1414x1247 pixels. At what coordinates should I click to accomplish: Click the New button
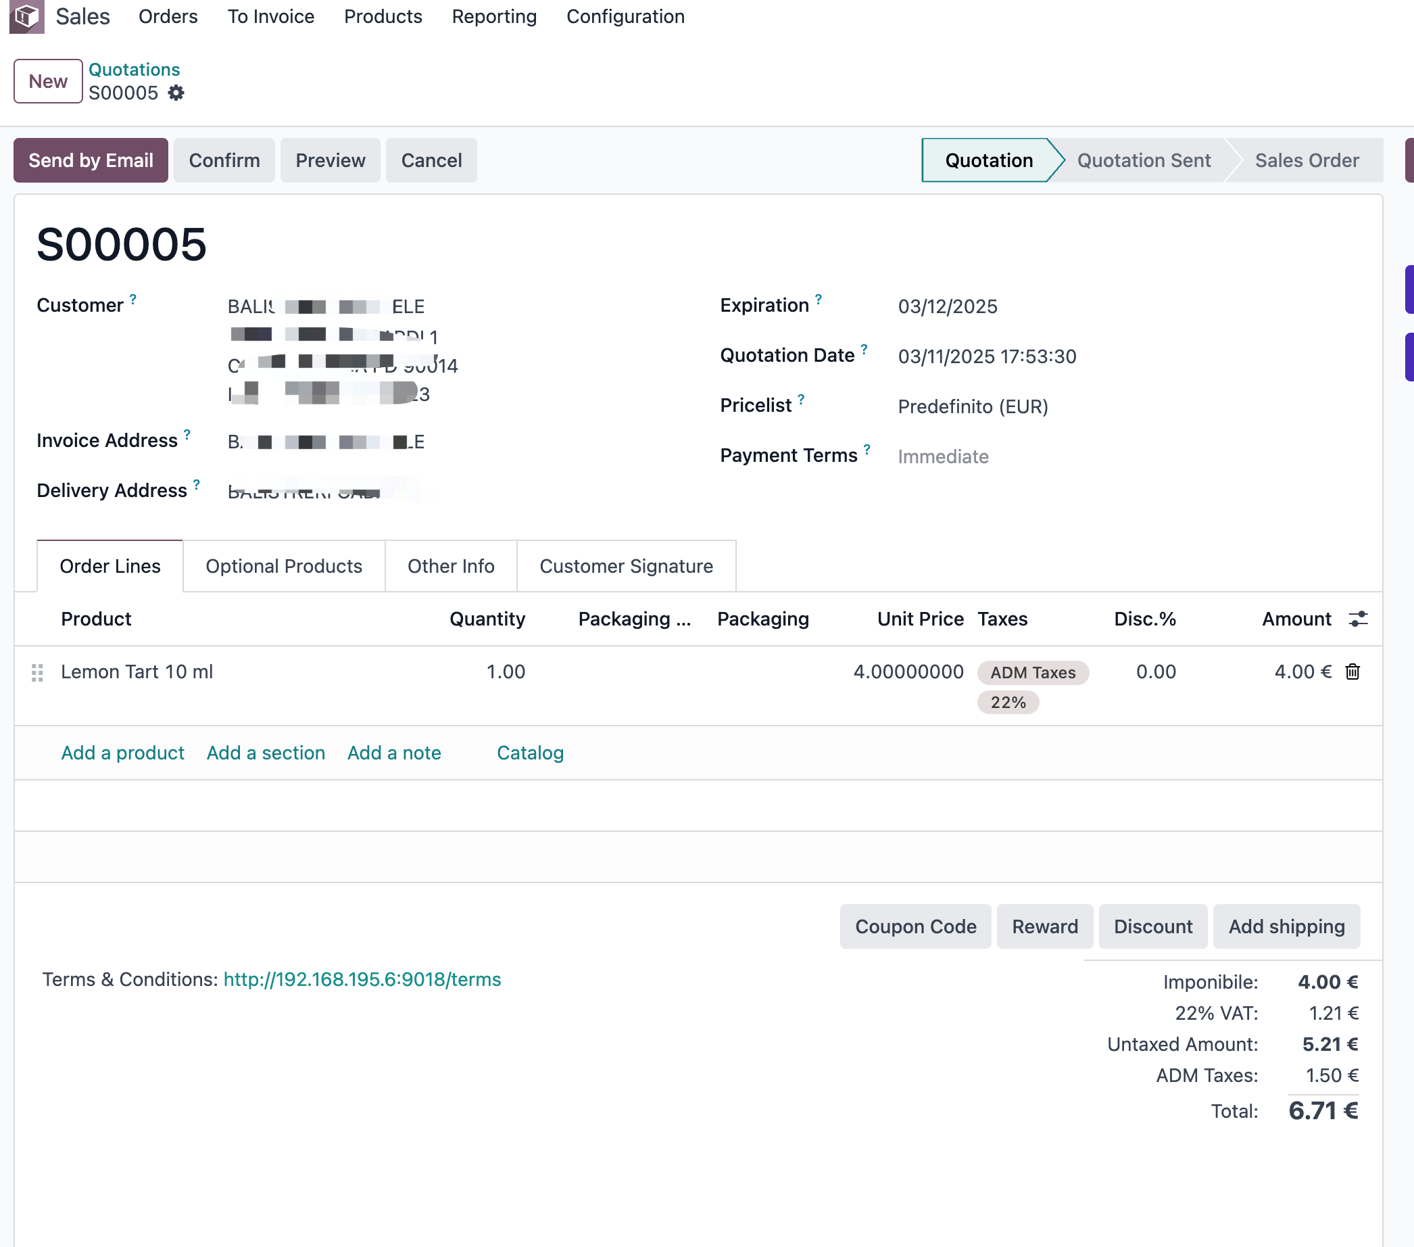[48, 81]
